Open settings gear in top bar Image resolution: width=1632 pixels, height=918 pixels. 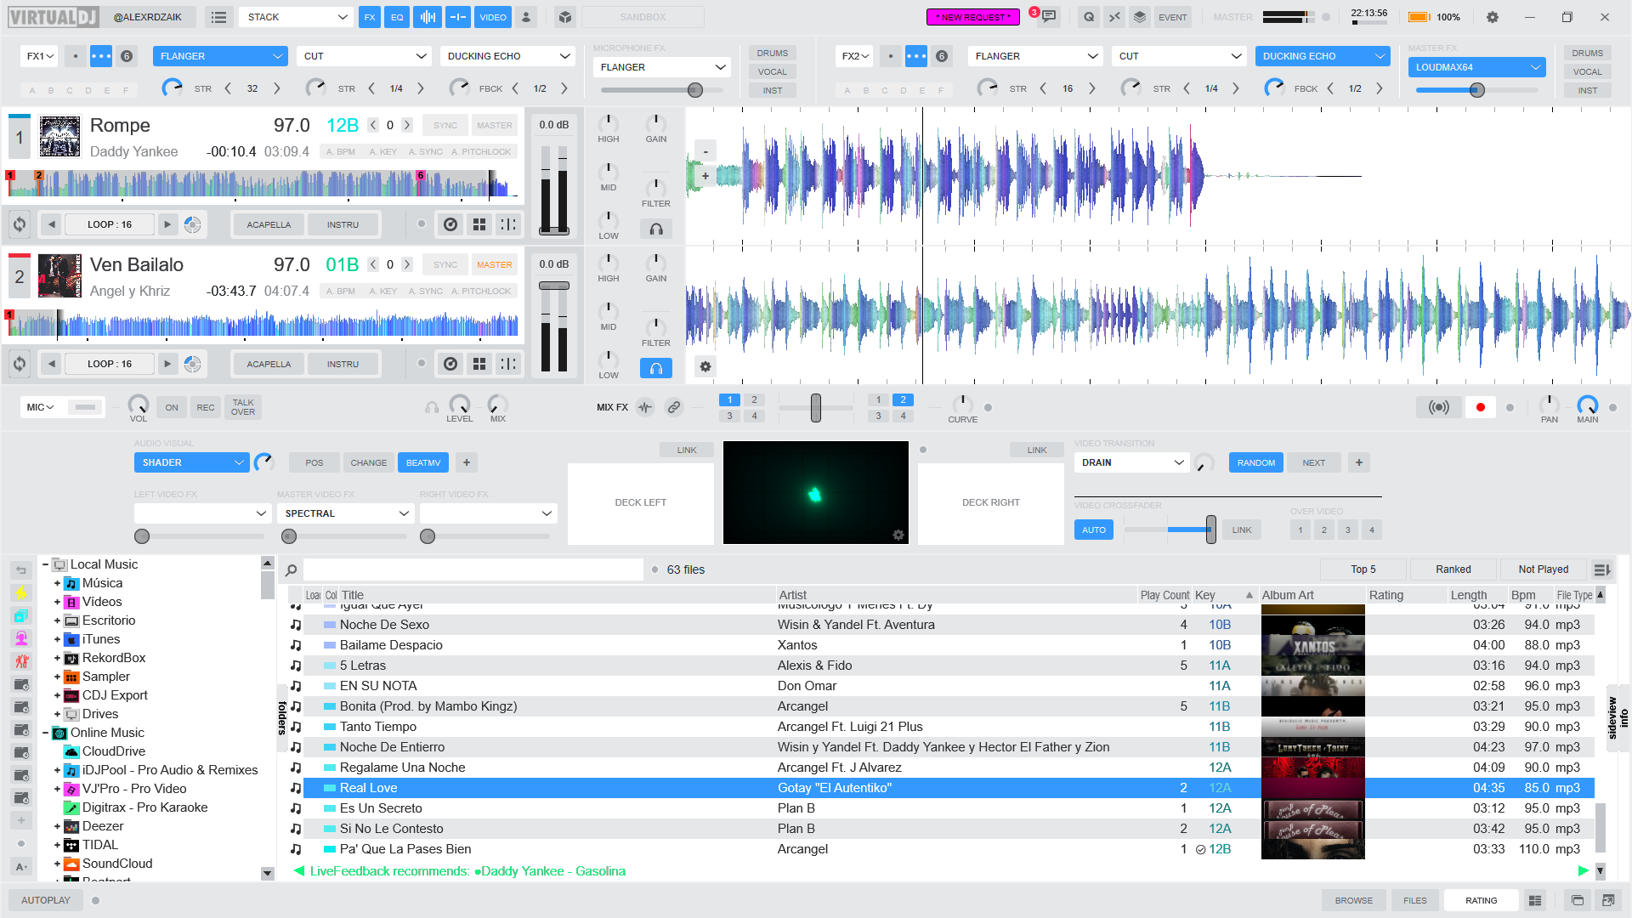pyautogui.click(x=1492, y=17)
